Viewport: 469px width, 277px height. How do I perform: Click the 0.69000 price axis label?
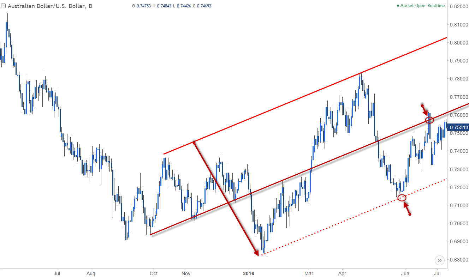(458, 241)
